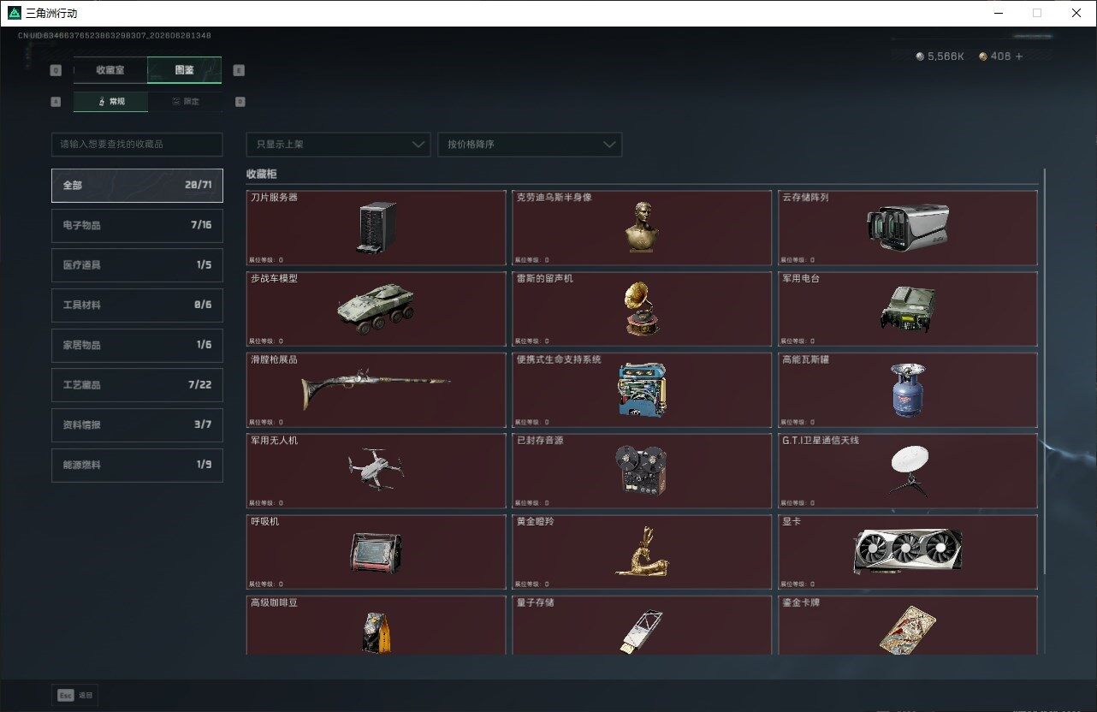The image size is (1097, 712).
Task: Select the 雷斯的留声机 gramophone icon
Action: click(x=642, y=309)
